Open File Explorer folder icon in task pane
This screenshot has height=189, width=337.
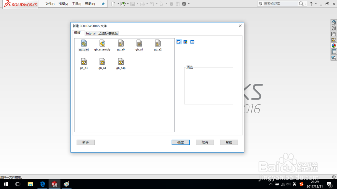coord(334,34)
